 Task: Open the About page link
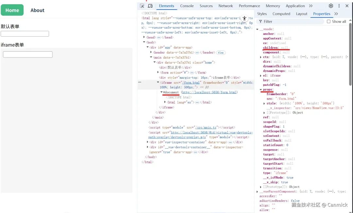pyautogui.click(x=37, y=10)
